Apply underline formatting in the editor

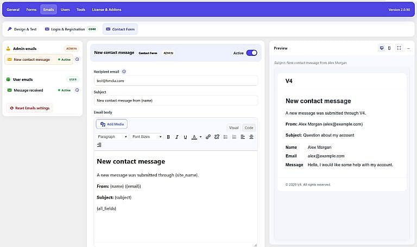[185, 137]
